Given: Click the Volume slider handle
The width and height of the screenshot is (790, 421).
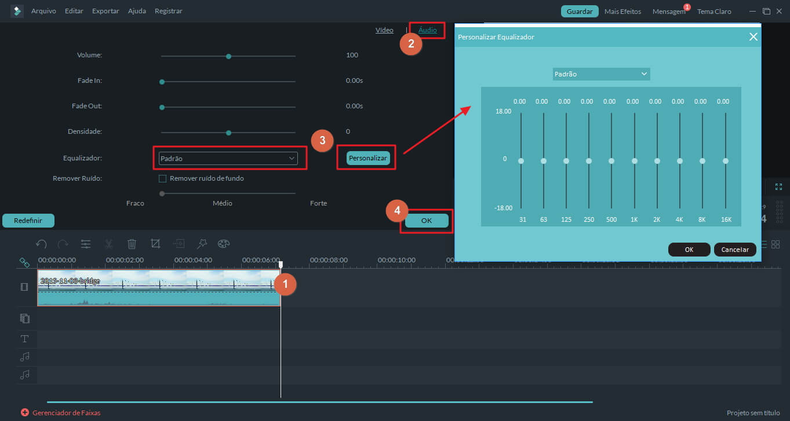Looking at the screenshot, I should tap(228, 56).
